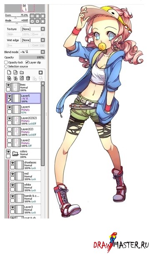This screenshot has width=152, height=256.
Task: Select the colors folder layer
Action: click(x=23, y=154)
